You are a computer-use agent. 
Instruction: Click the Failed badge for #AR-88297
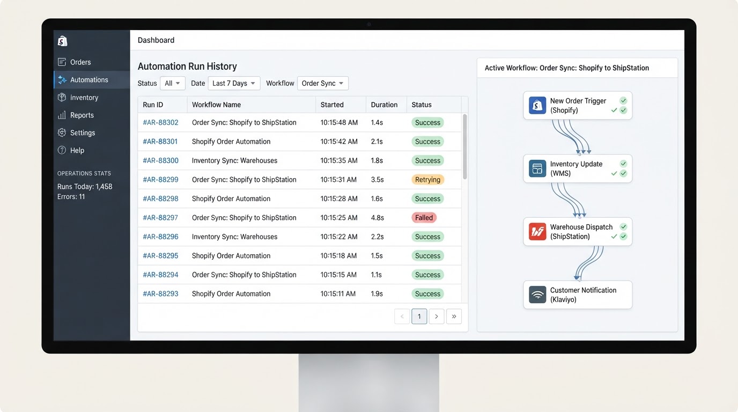[424, 218]
